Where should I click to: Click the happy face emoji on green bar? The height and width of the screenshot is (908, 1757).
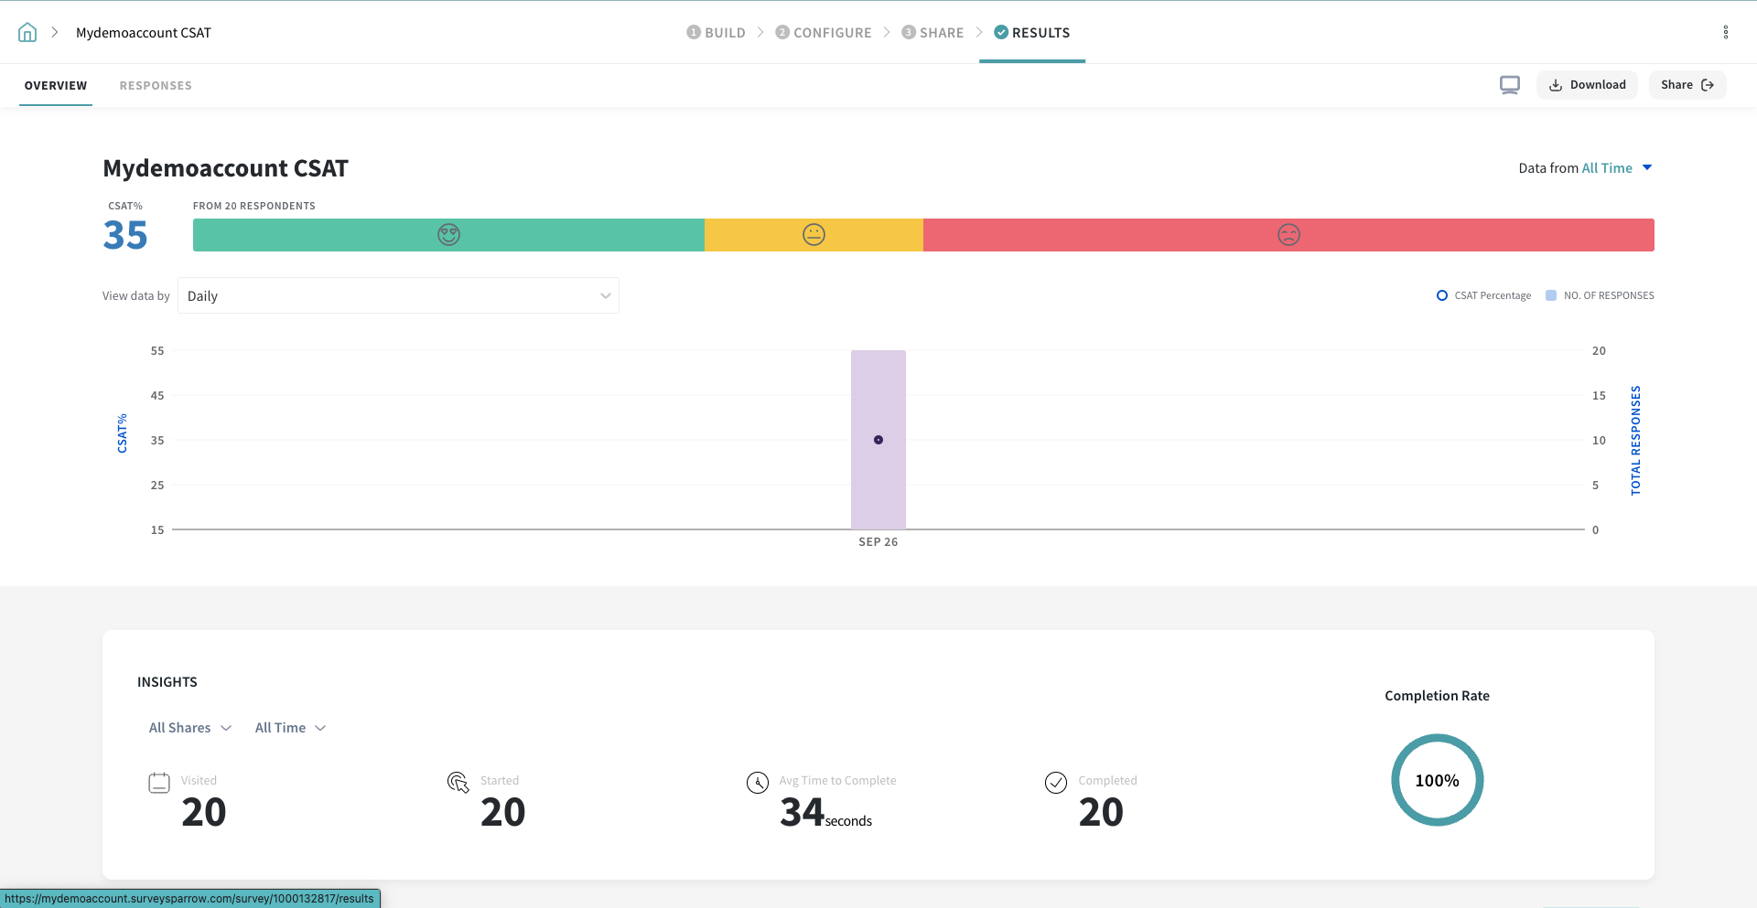click(x=448, y=235)
